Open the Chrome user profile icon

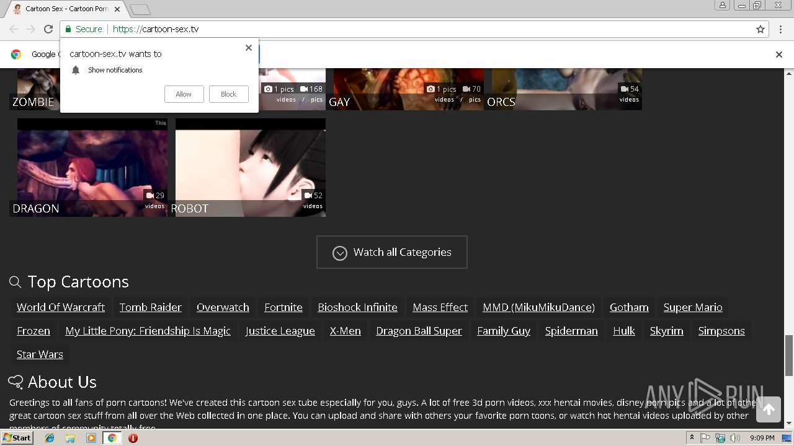(722, 5)
